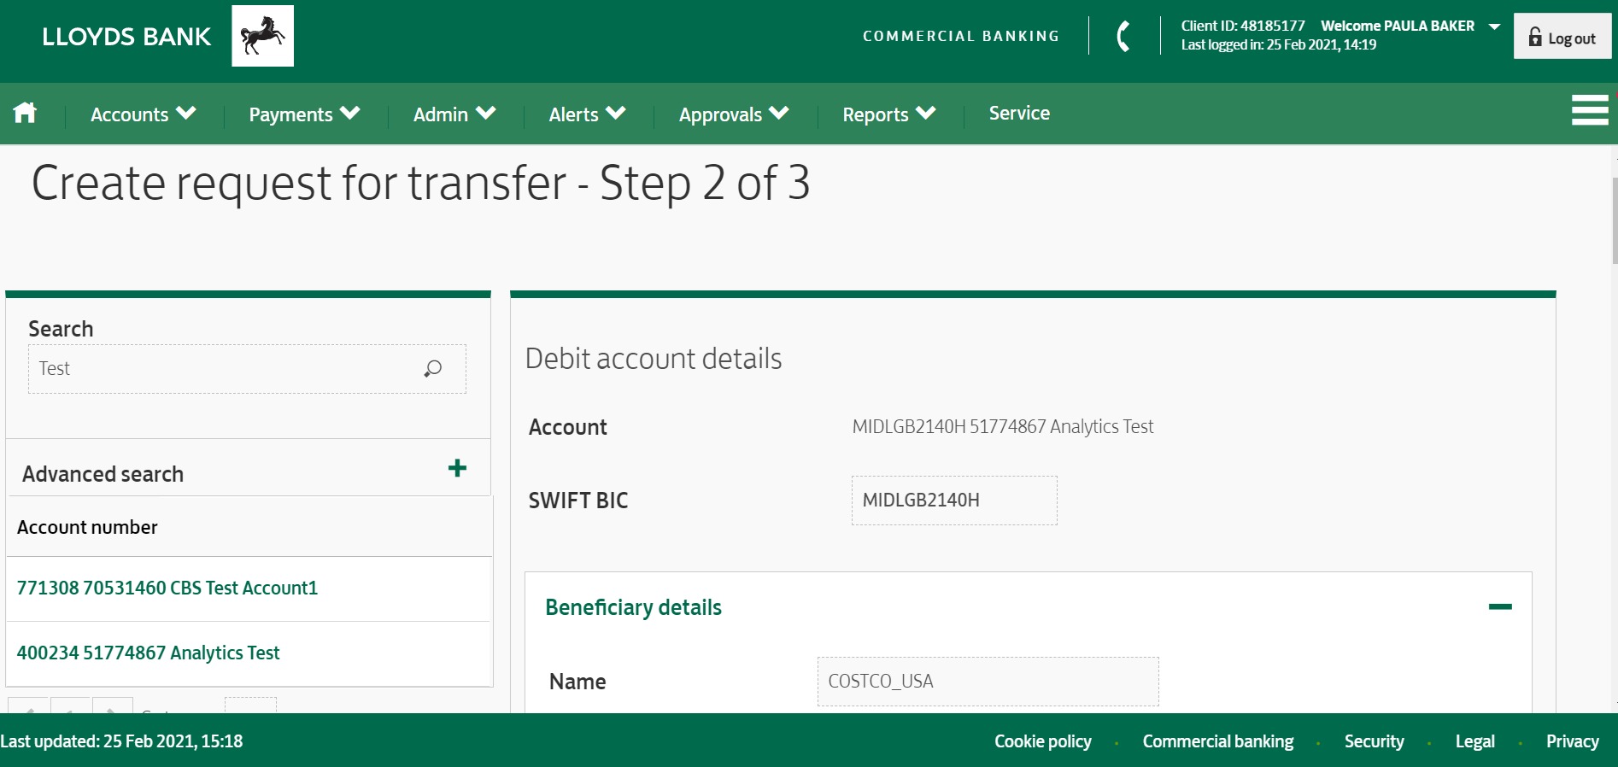Open the Reports menu
This screenshot has height=767, width=1618.
(x=889, y=114)
